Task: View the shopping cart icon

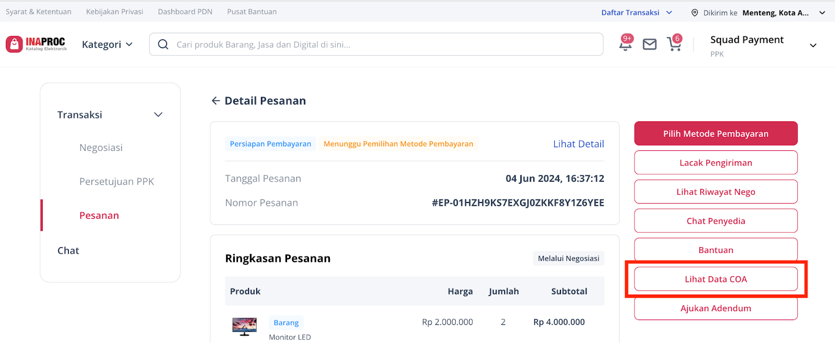Action: coord(674,44)
